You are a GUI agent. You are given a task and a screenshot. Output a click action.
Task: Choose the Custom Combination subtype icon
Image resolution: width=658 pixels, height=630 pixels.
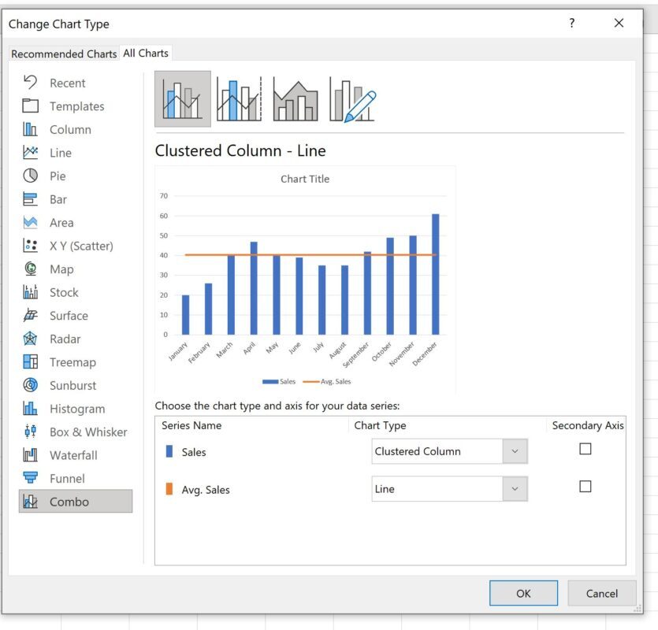(352, 99)
